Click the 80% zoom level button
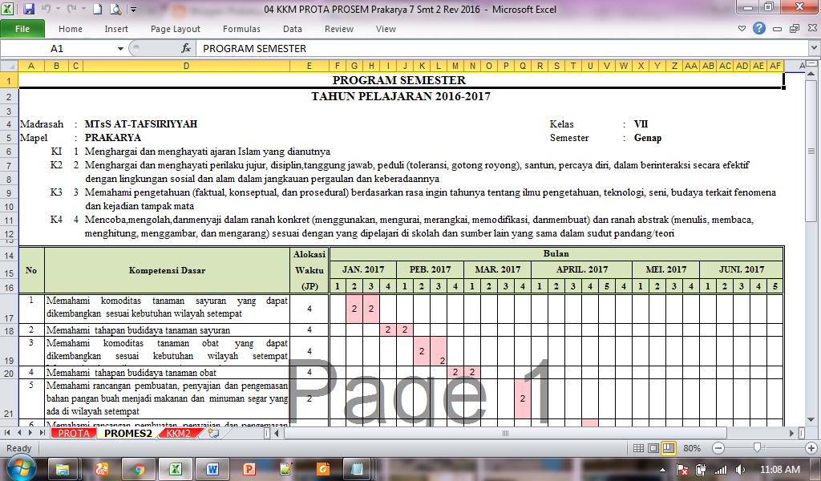 coord(692,448)
